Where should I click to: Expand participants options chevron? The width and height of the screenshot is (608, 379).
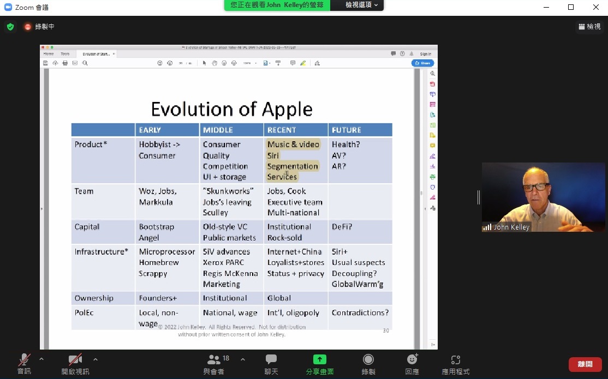[243, 359]
